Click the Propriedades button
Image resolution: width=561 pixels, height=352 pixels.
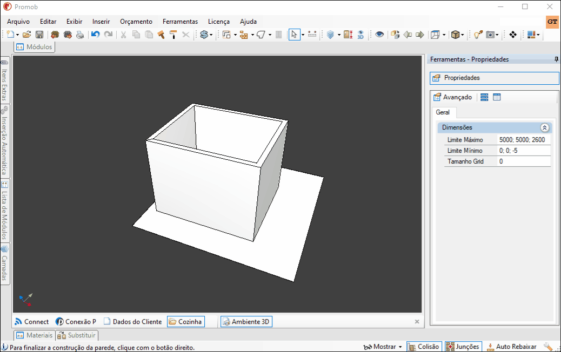[x=494, y=78]
